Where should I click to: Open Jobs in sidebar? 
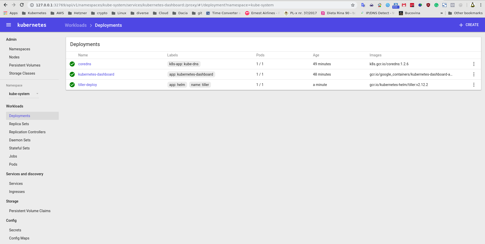pos(13,156)
